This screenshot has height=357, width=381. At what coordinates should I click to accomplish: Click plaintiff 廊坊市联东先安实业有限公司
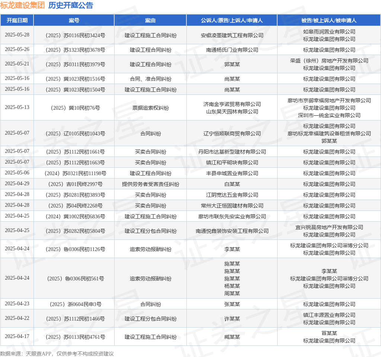click(x=232, y=217)
